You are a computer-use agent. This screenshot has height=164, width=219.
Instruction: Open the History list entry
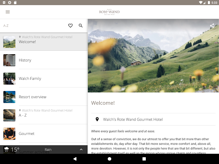point(44,60)
